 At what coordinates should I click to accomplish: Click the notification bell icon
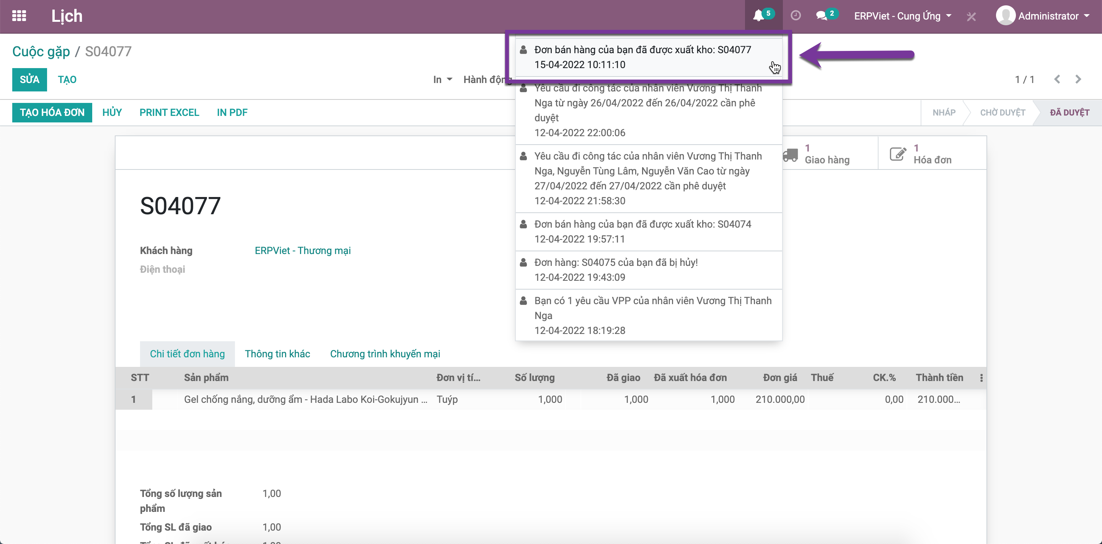pos(758,16)
